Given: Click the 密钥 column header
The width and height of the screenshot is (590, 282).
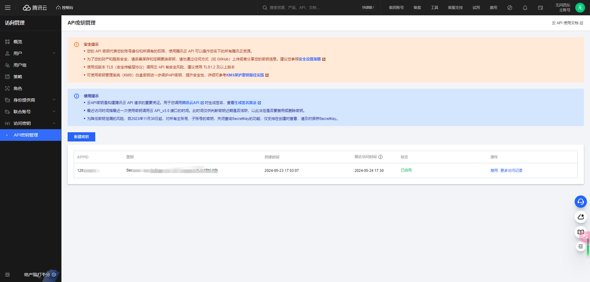Looking at the screenshot, I should point(130,157).
